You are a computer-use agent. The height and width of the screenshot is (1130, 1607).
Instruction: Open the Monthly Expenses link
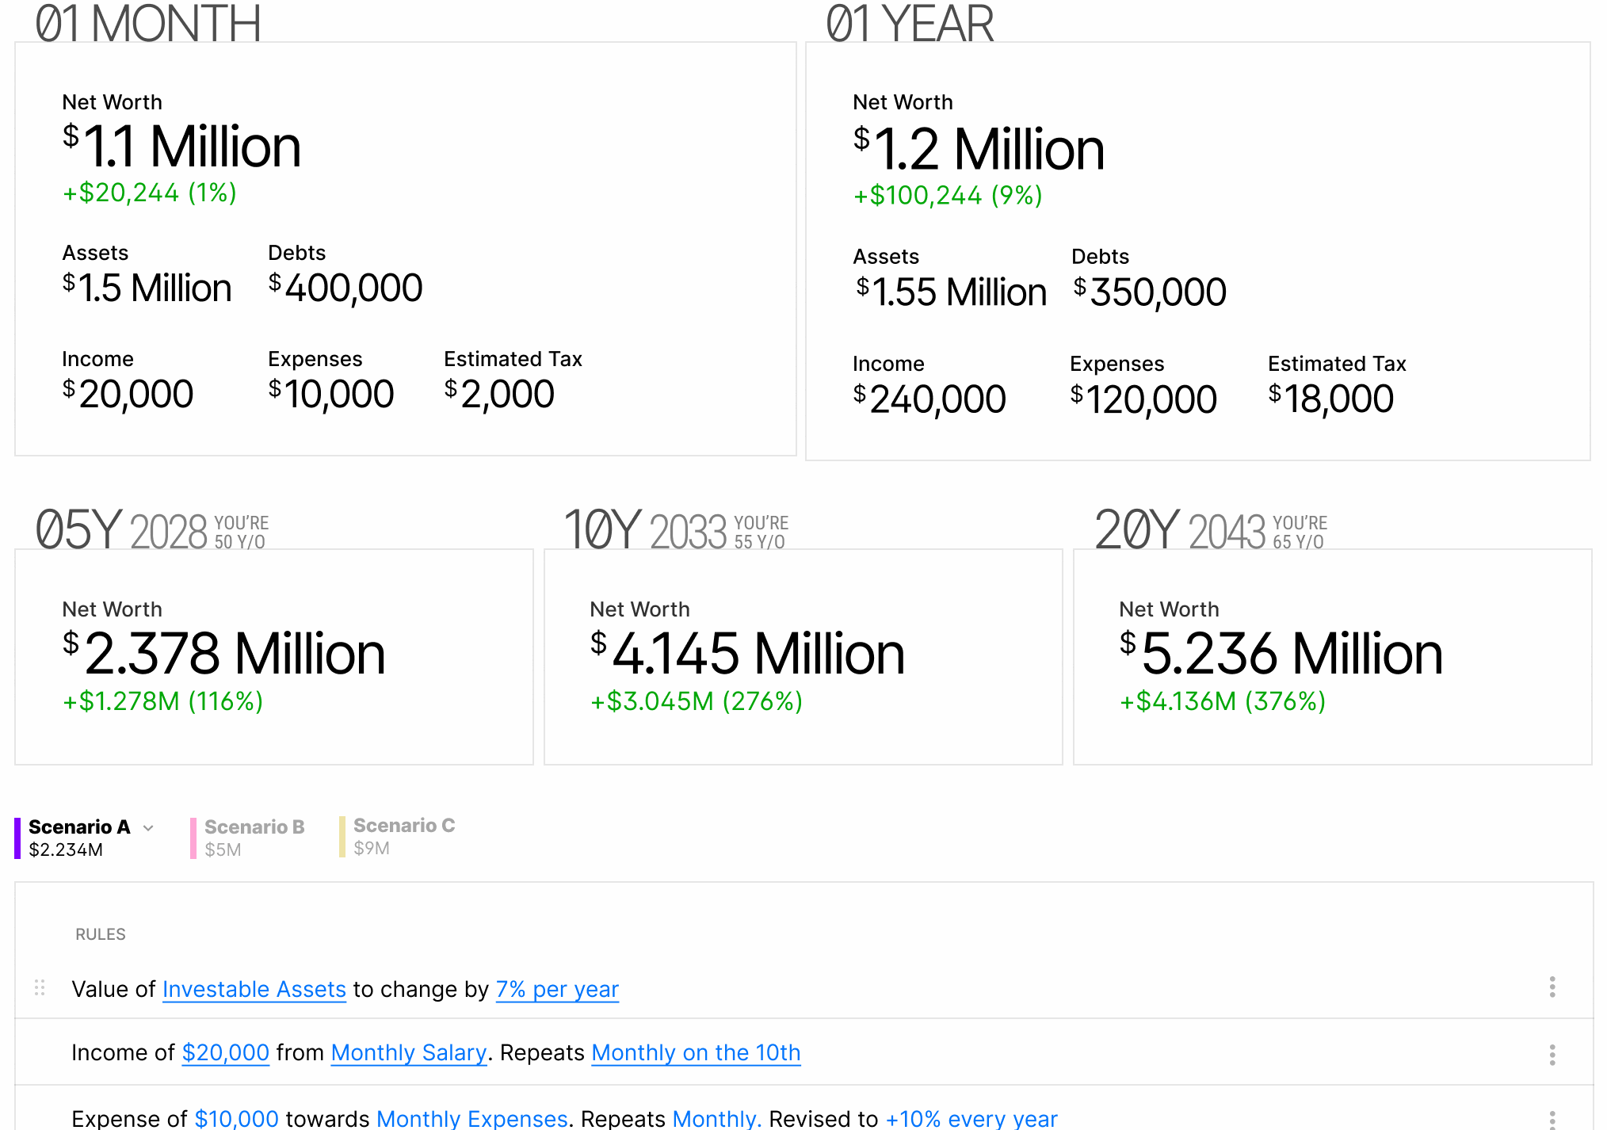[x=472, y=1118]
